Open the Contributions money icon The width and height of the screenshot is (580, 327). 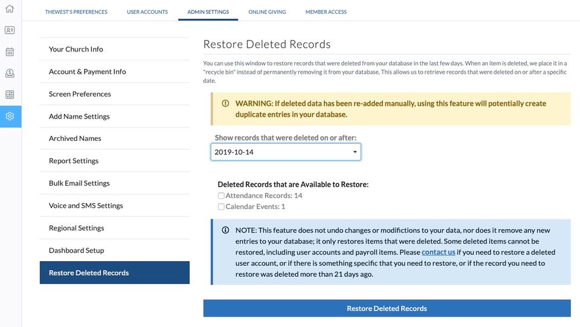10,73
